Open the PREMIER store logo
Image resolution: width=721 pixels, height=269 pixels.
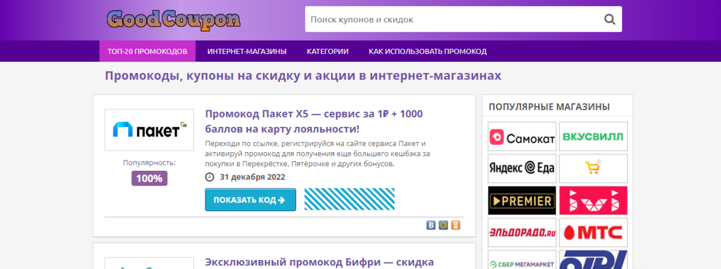pyautogui.click(x=522, y=200)
